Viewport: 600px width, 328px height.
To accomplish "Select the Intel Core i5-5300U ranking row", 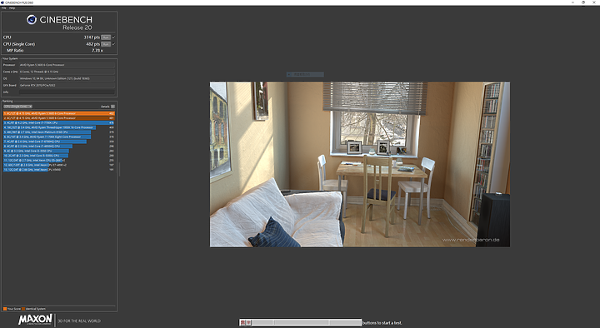I will 59,156.
